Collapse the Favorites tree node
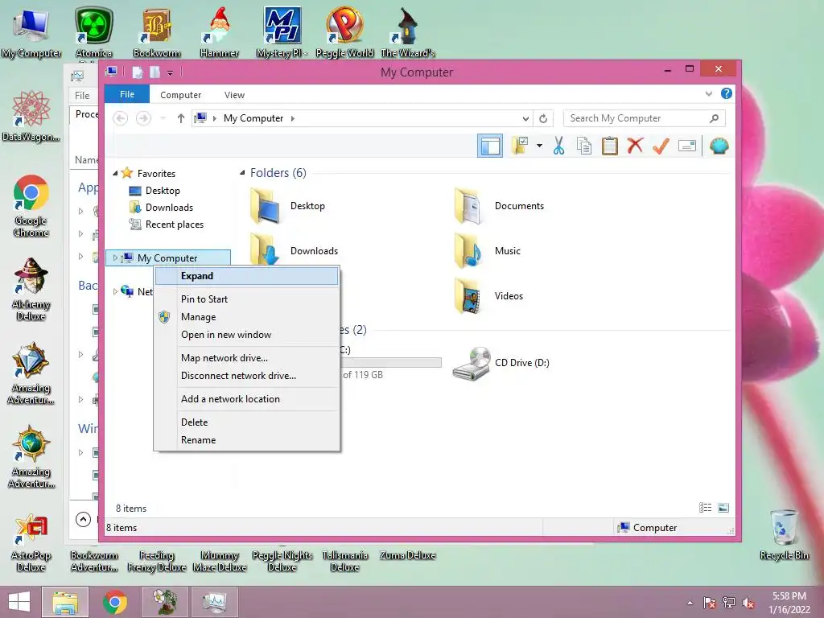 pos(115,174)
